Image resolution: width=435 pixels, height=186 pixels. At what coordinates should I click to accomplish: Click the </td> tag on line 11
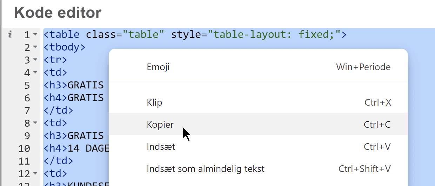pyautogui.click(x=58, y=161)
